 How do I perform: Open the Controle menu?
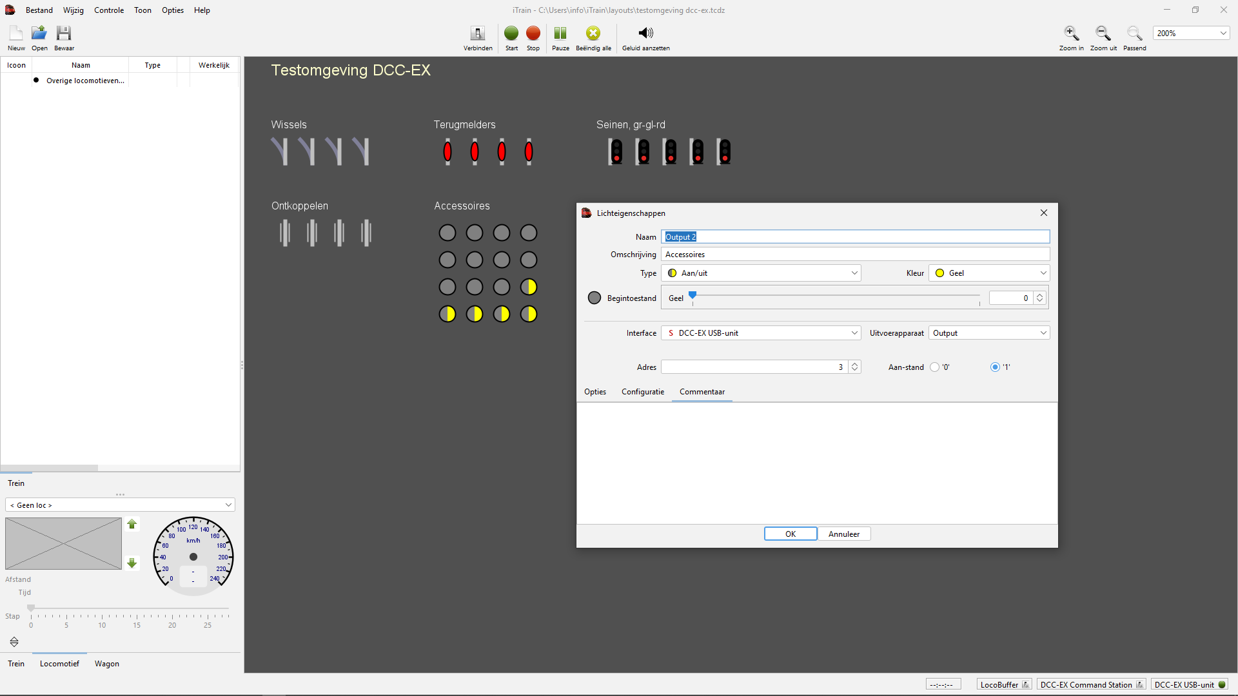pyautogui.click(x=108, y=10)
